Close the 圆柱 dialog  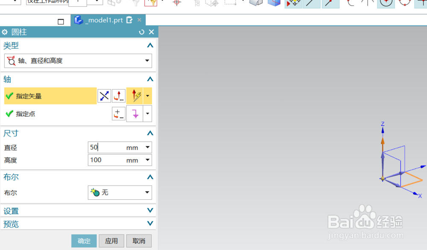tap(152, 32)
